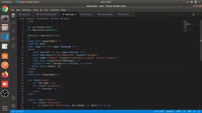Open the Mon 18:47 clock calendar
The image size is (202, 113).
[x=106, y=2]
